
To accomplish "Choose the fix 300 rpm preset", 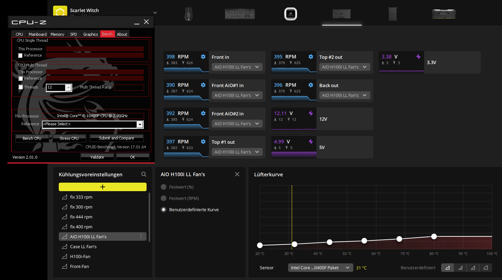I will 103,207.
